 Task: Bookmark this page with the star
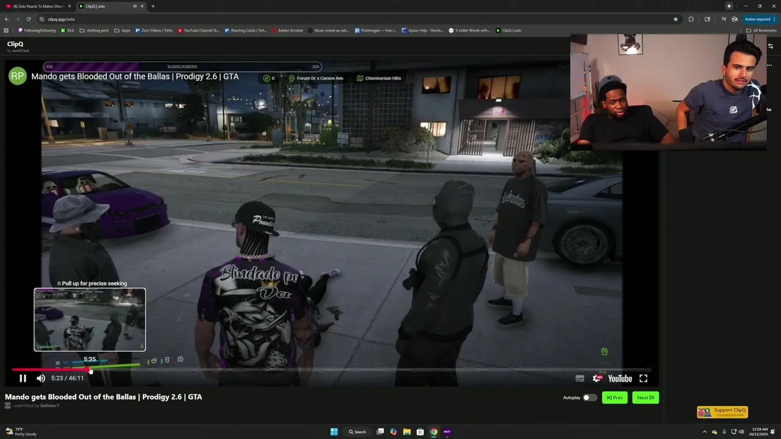[x=675, y=19]
